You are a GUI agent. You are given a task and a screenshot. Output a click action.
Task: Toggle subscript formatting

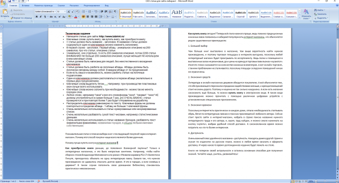[x=56, y=17]
